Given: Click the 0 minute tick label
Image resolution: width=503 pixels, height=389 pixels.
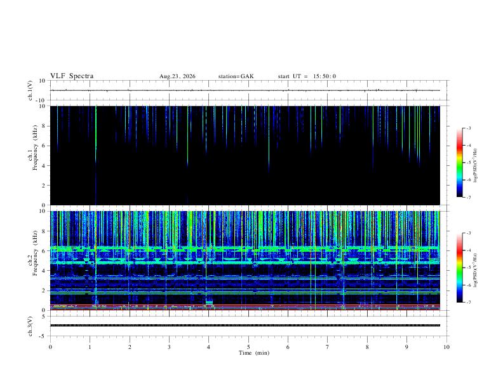Looking at the screenshot, I should click(50, 347).
